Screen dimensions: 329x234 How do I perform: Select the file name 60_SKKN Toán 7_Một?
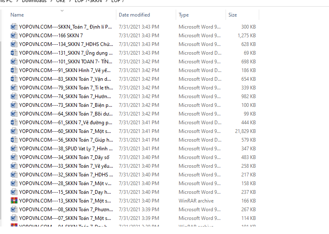(x=65, y=131)
